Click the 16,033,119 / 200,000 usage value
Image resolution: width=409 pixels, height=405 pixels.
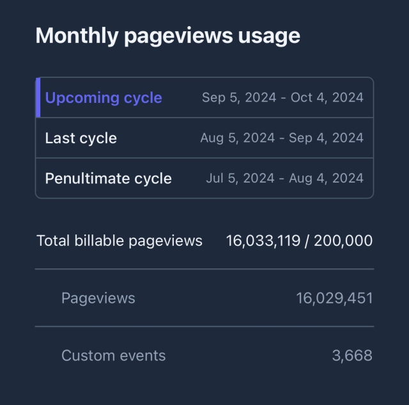pyautogui.click(x=299, y=241)
